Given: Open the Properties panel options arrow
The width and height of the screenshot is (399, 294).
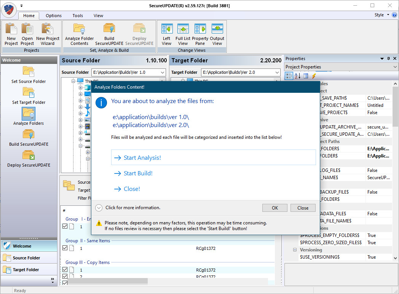Looking at the screenshot, I should (x=382, y=59).
